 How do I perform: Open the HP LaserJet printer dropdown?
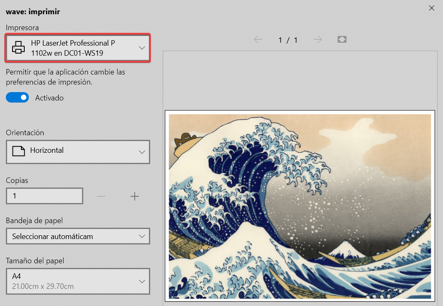click(78, 48)
